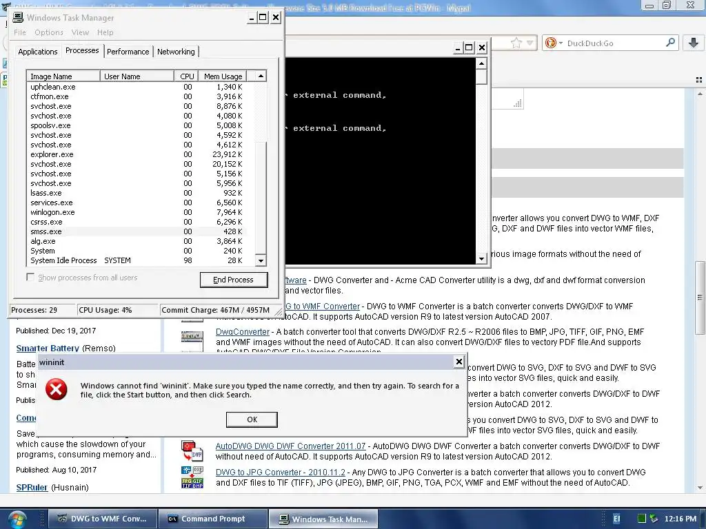The image size is (706, 529).
Task: Click the Task Manager title bar icon
Action: [x=17, y=17]
